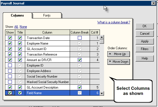Select the Columns tab

click(17, 15)
